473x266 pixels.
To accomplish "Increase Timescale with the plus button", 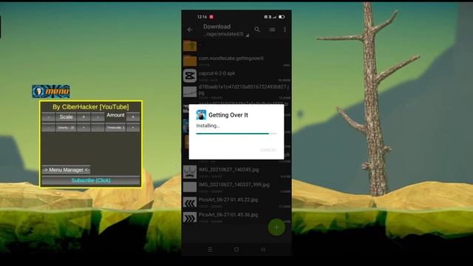I will (x=133, y=128).
